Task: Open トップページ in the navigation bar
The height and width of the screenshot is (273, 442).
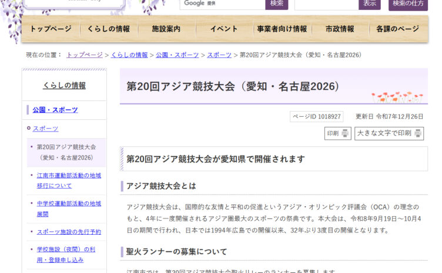Action: pos(51,29)
